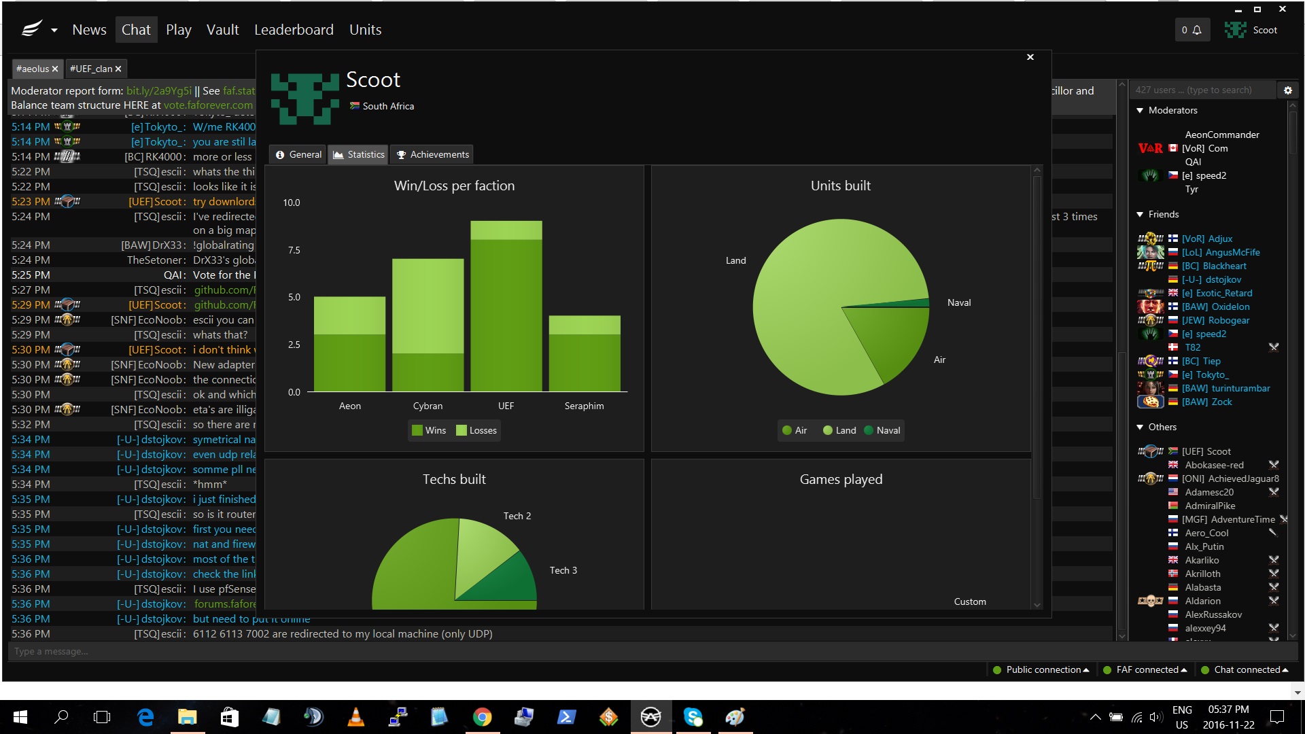Show hidden system tray icons
Viewport: 1305px width, 734px height.
click(1095, 717)
